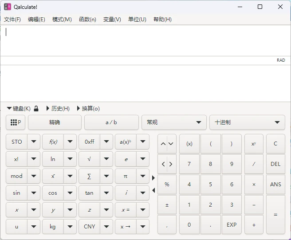
Task: Toggle the 精确 exact mode button
Action: (x=55, y=122)
